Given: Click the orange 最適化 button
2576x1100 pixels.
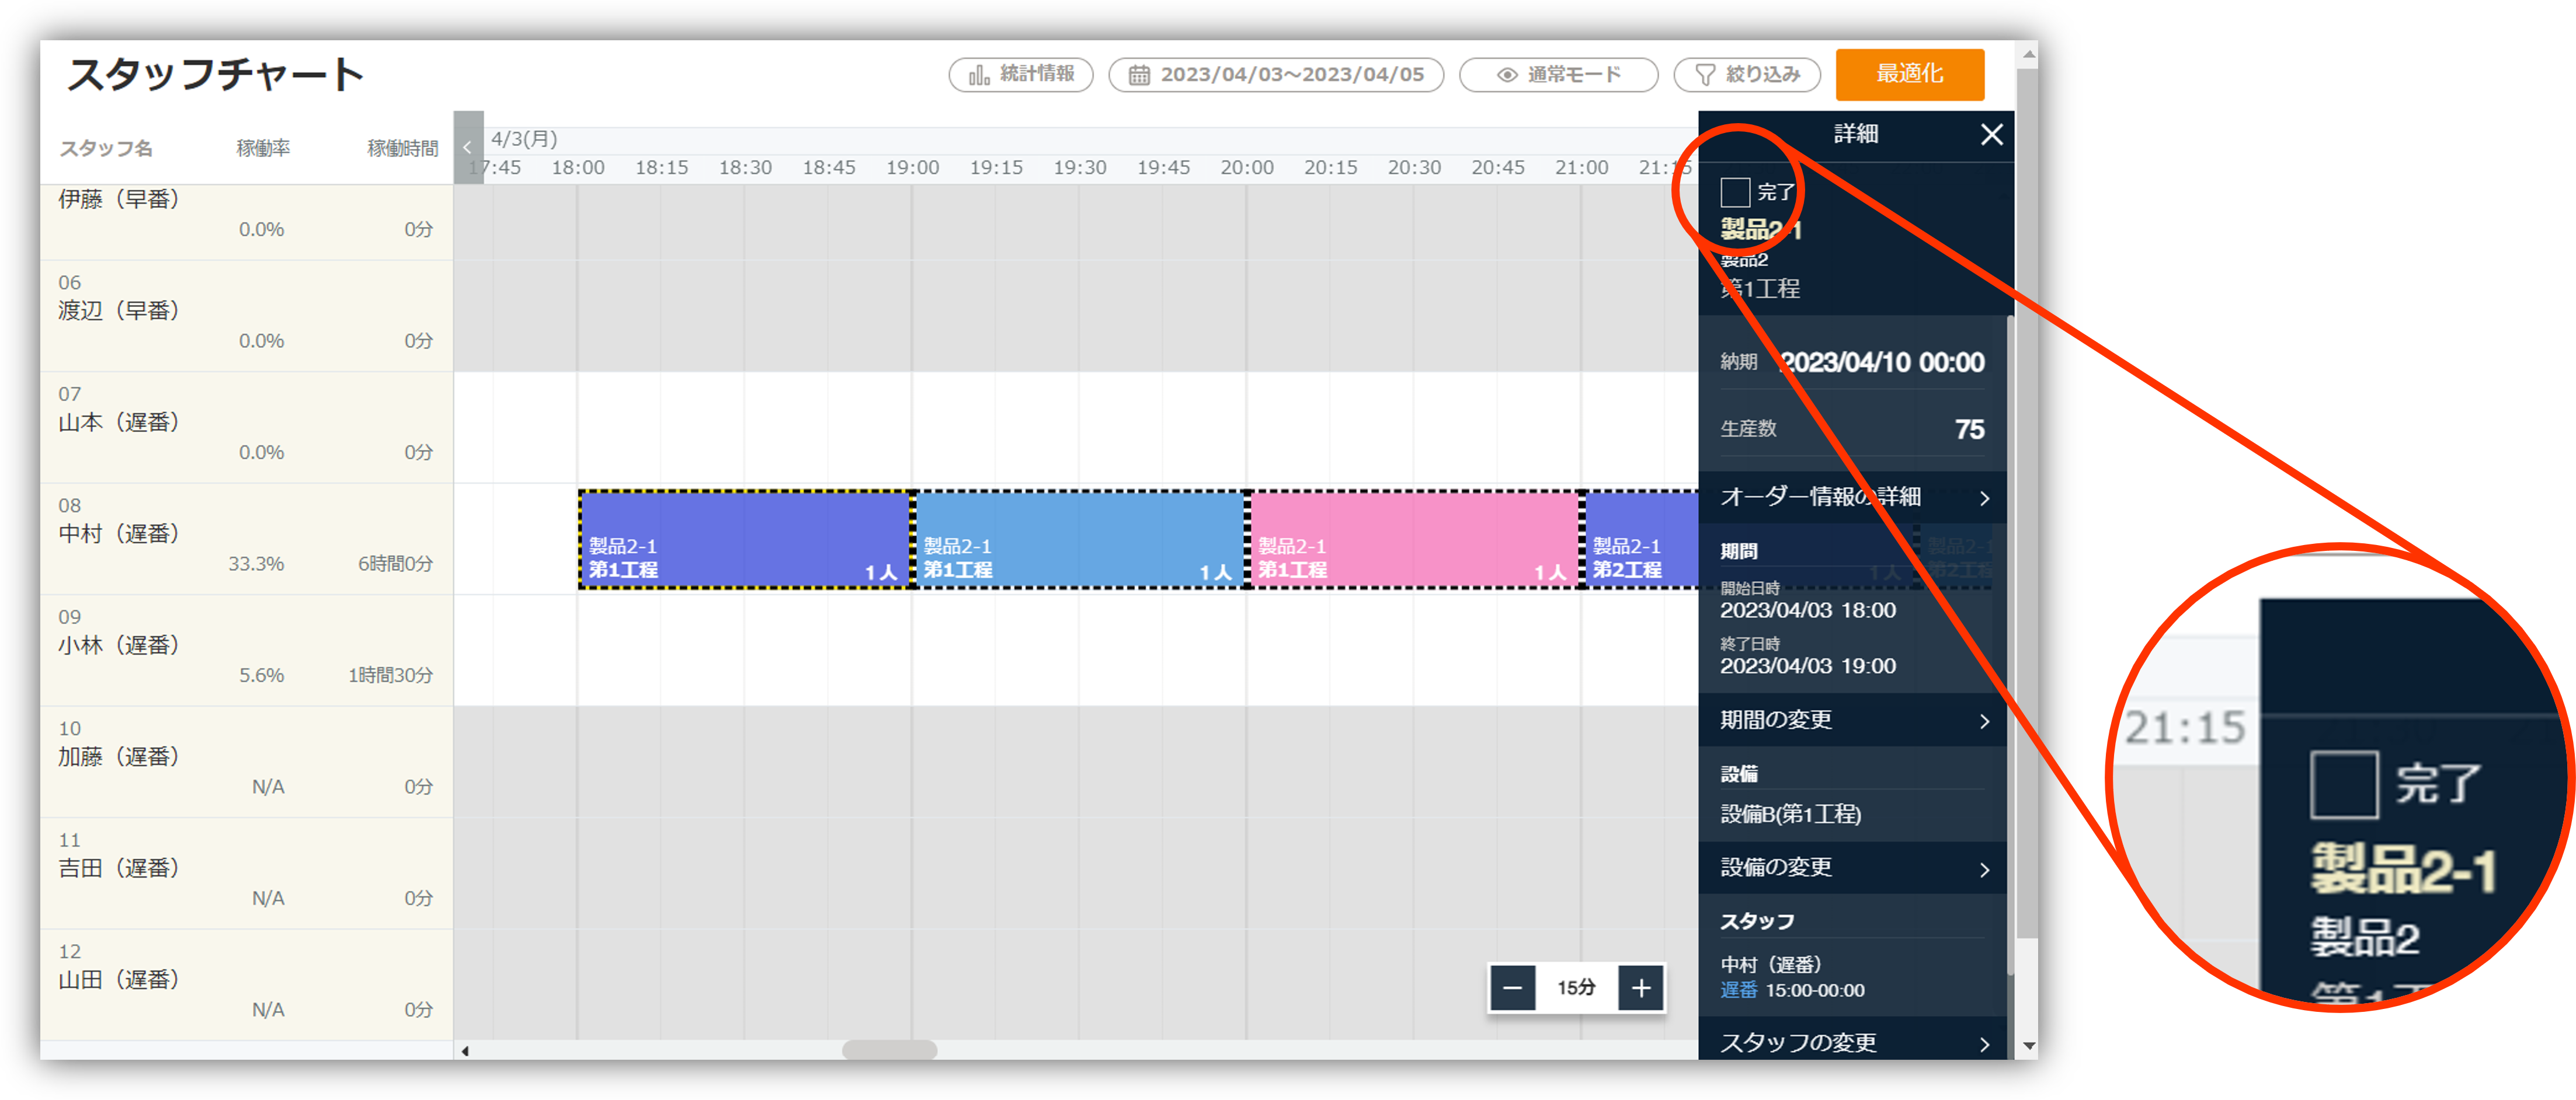Looking at the screenshot, I should pyautogui.click(x=1909, y=74).
